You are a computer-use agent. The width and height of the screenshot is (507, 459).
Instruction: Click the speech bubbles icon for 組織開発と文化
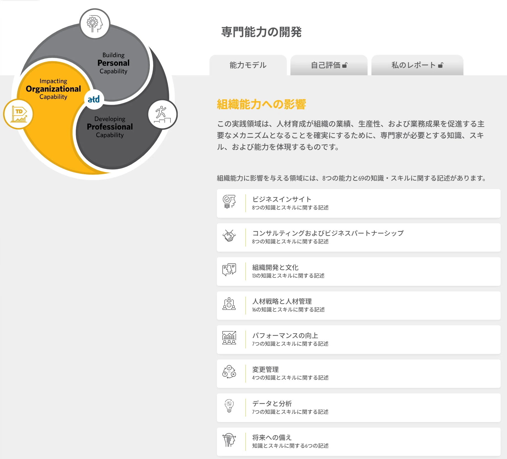pos(229,270)
